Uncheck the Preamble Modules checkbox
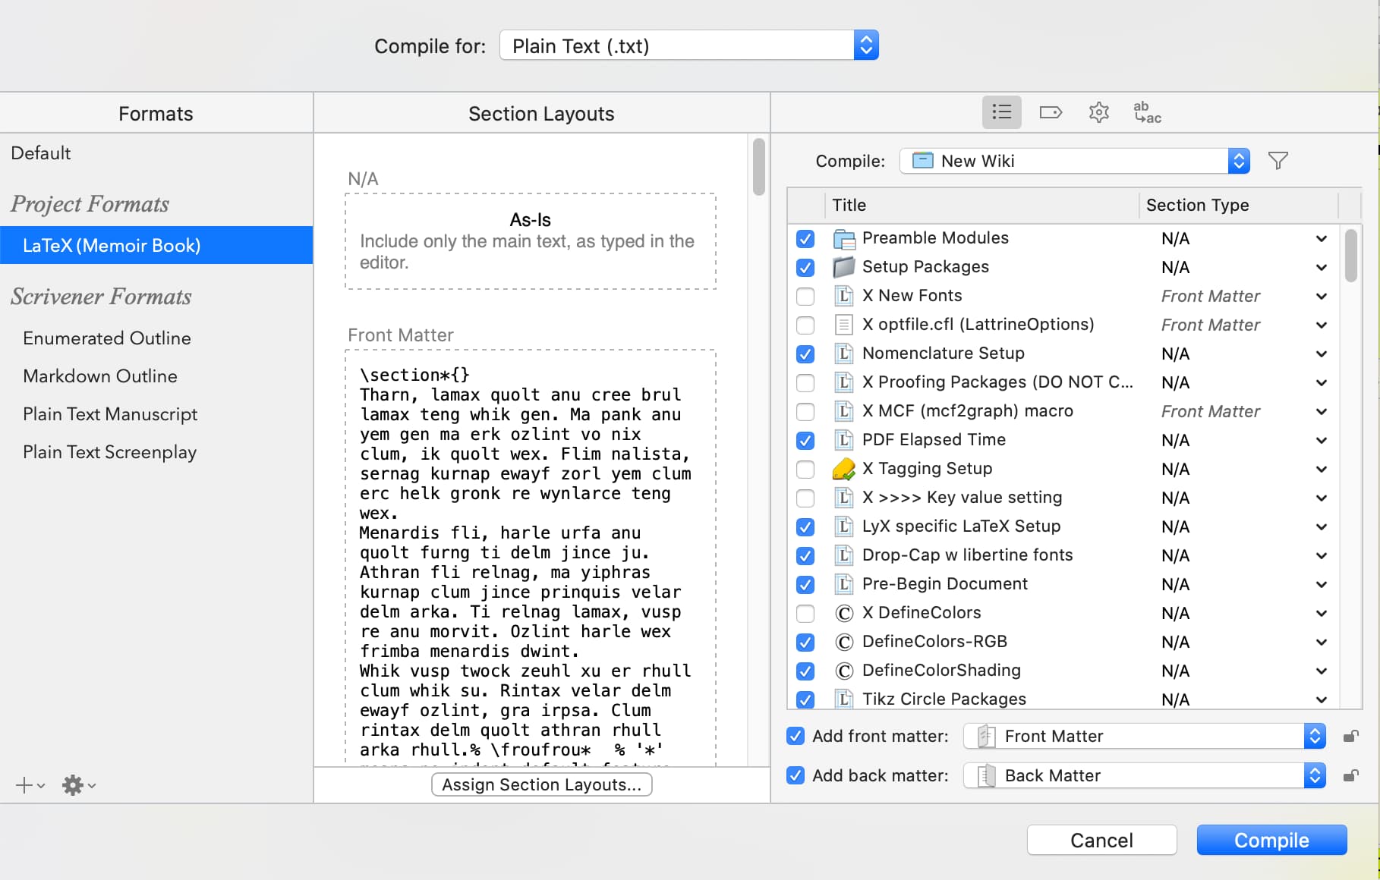This screenshot has height=880, width=1380. point(805,238)
